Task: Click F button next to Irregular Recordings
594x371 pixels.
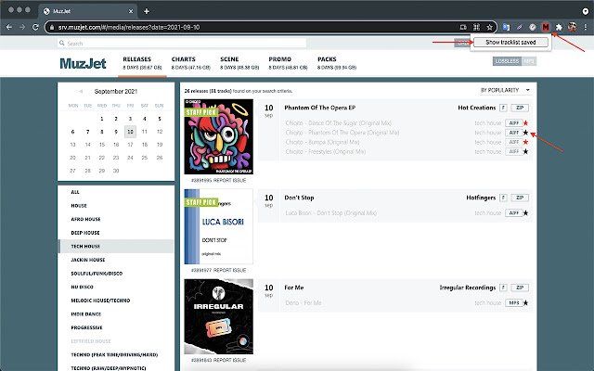Action: click(503, 288)
